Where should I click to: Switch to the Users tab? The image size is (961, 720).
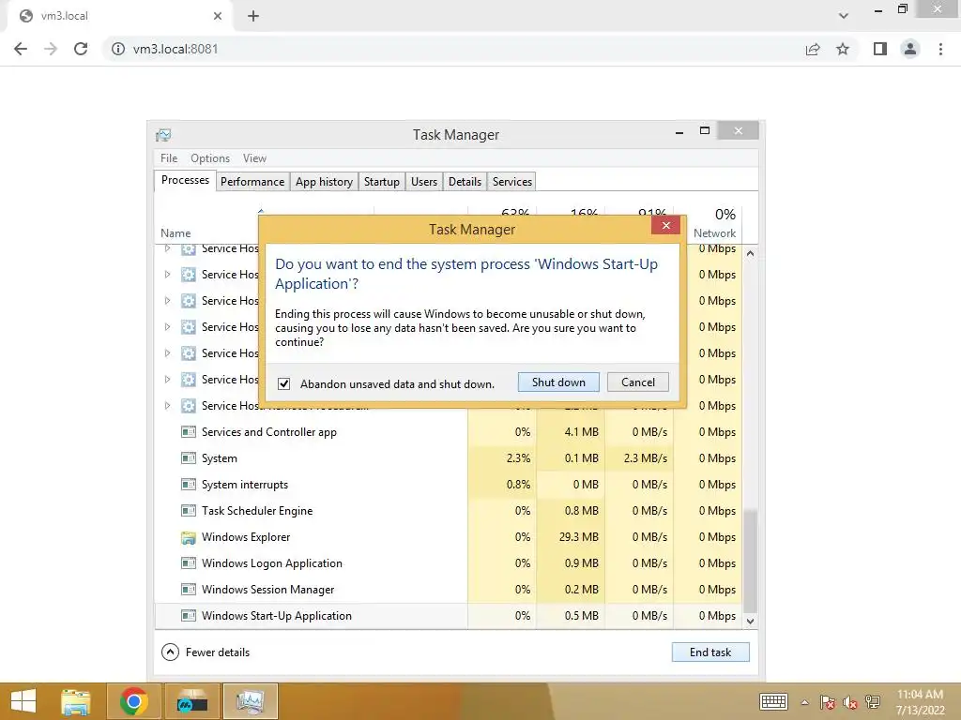424,182
